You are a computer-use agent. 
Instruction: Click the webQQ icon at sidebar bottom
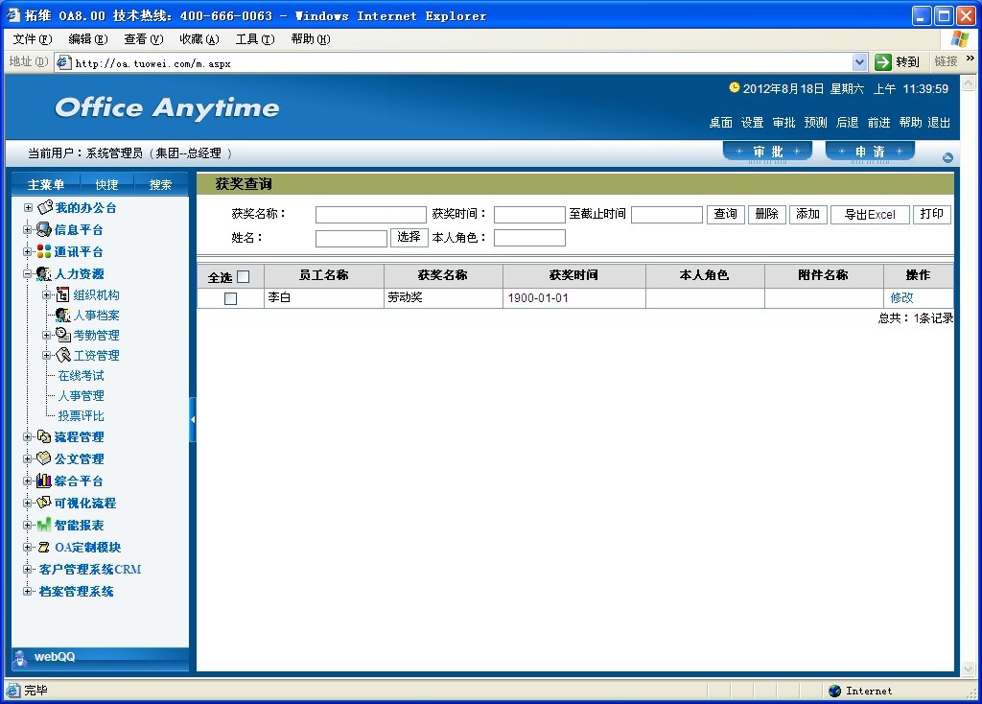click(x=21, y=657)
